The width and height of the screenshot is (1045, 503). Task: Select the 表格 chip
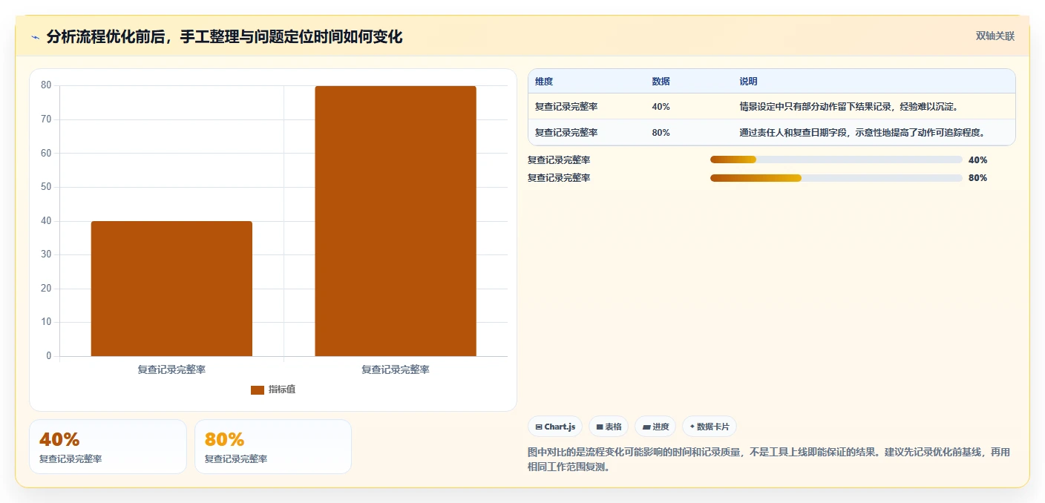609,427
